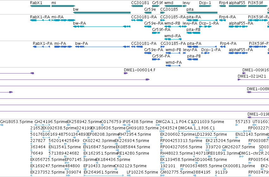Viewport: 269px width, 177px height.
Task: Select the CG30185 gene label
Action: click(x=169, y=9)
